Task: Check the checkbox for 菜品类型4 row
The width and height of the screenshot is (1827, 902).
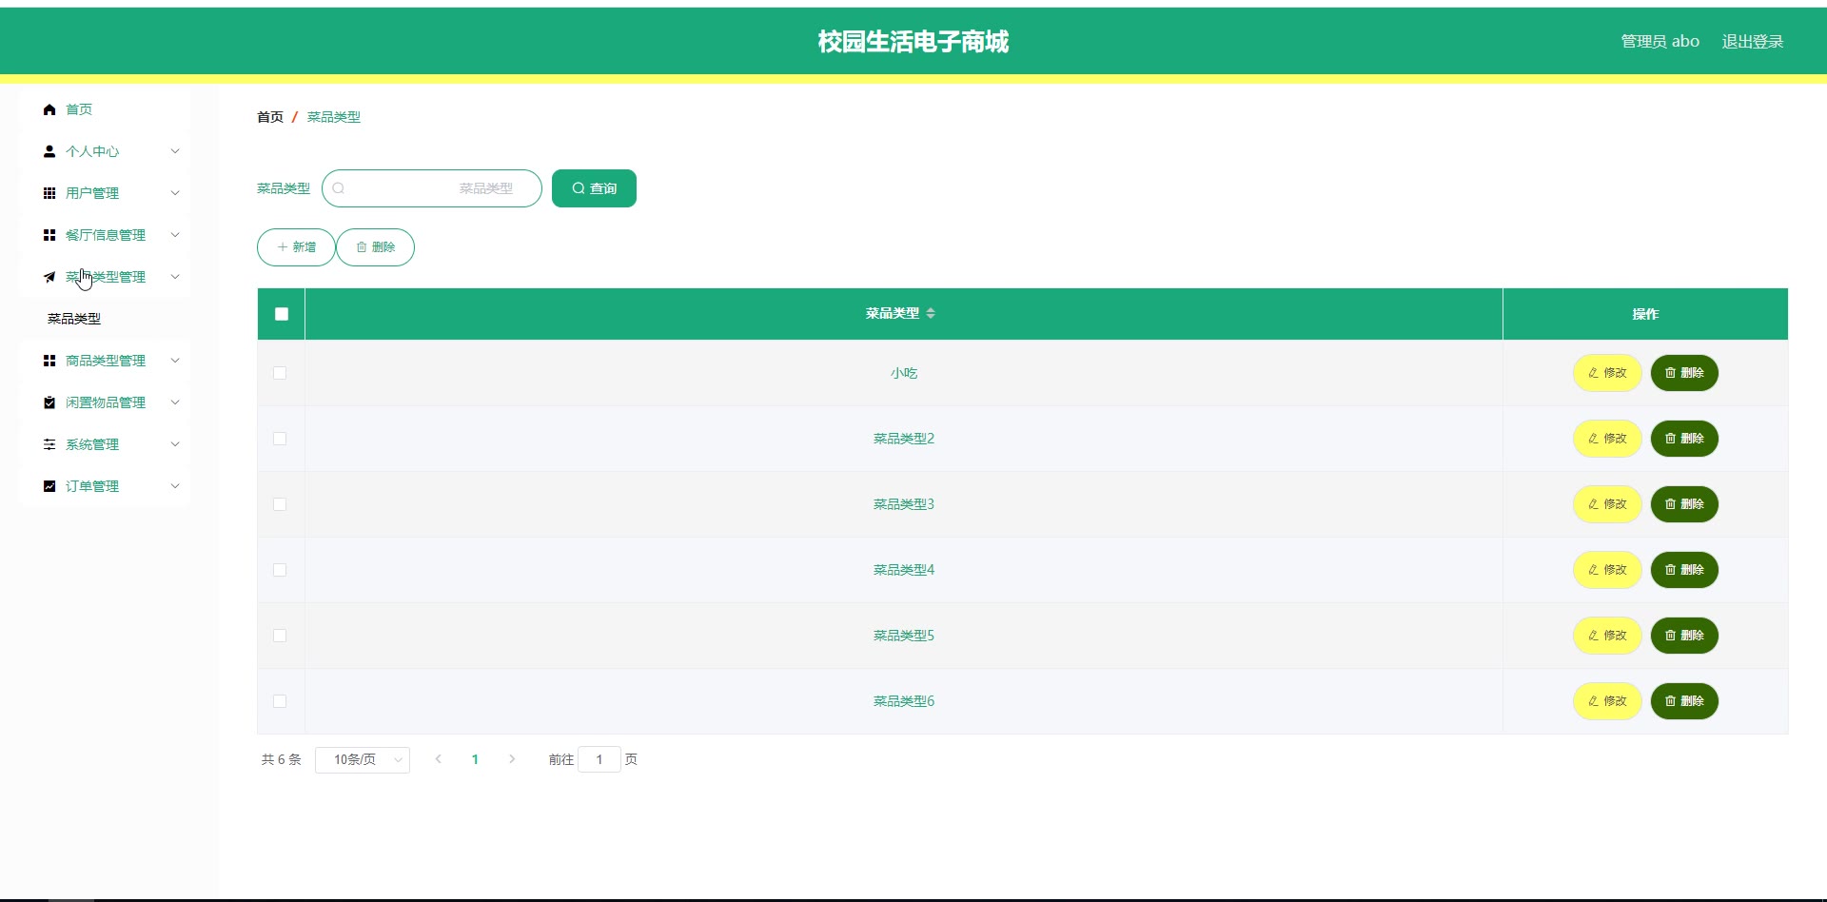Action: coord(280,570)
